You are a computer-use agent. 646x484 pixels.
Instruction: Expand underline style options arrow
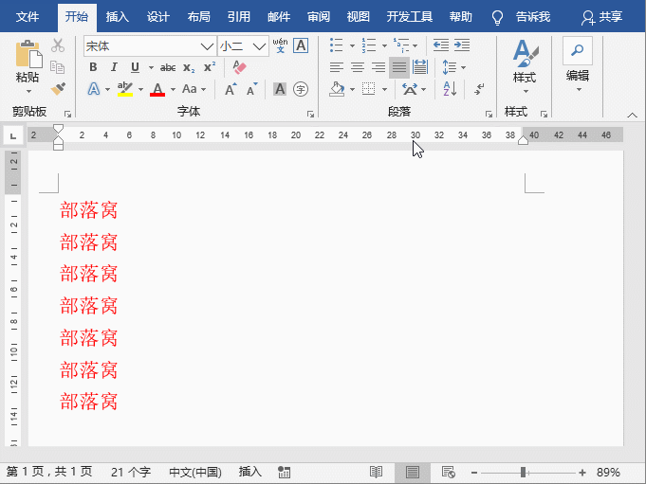coord(151,67)
